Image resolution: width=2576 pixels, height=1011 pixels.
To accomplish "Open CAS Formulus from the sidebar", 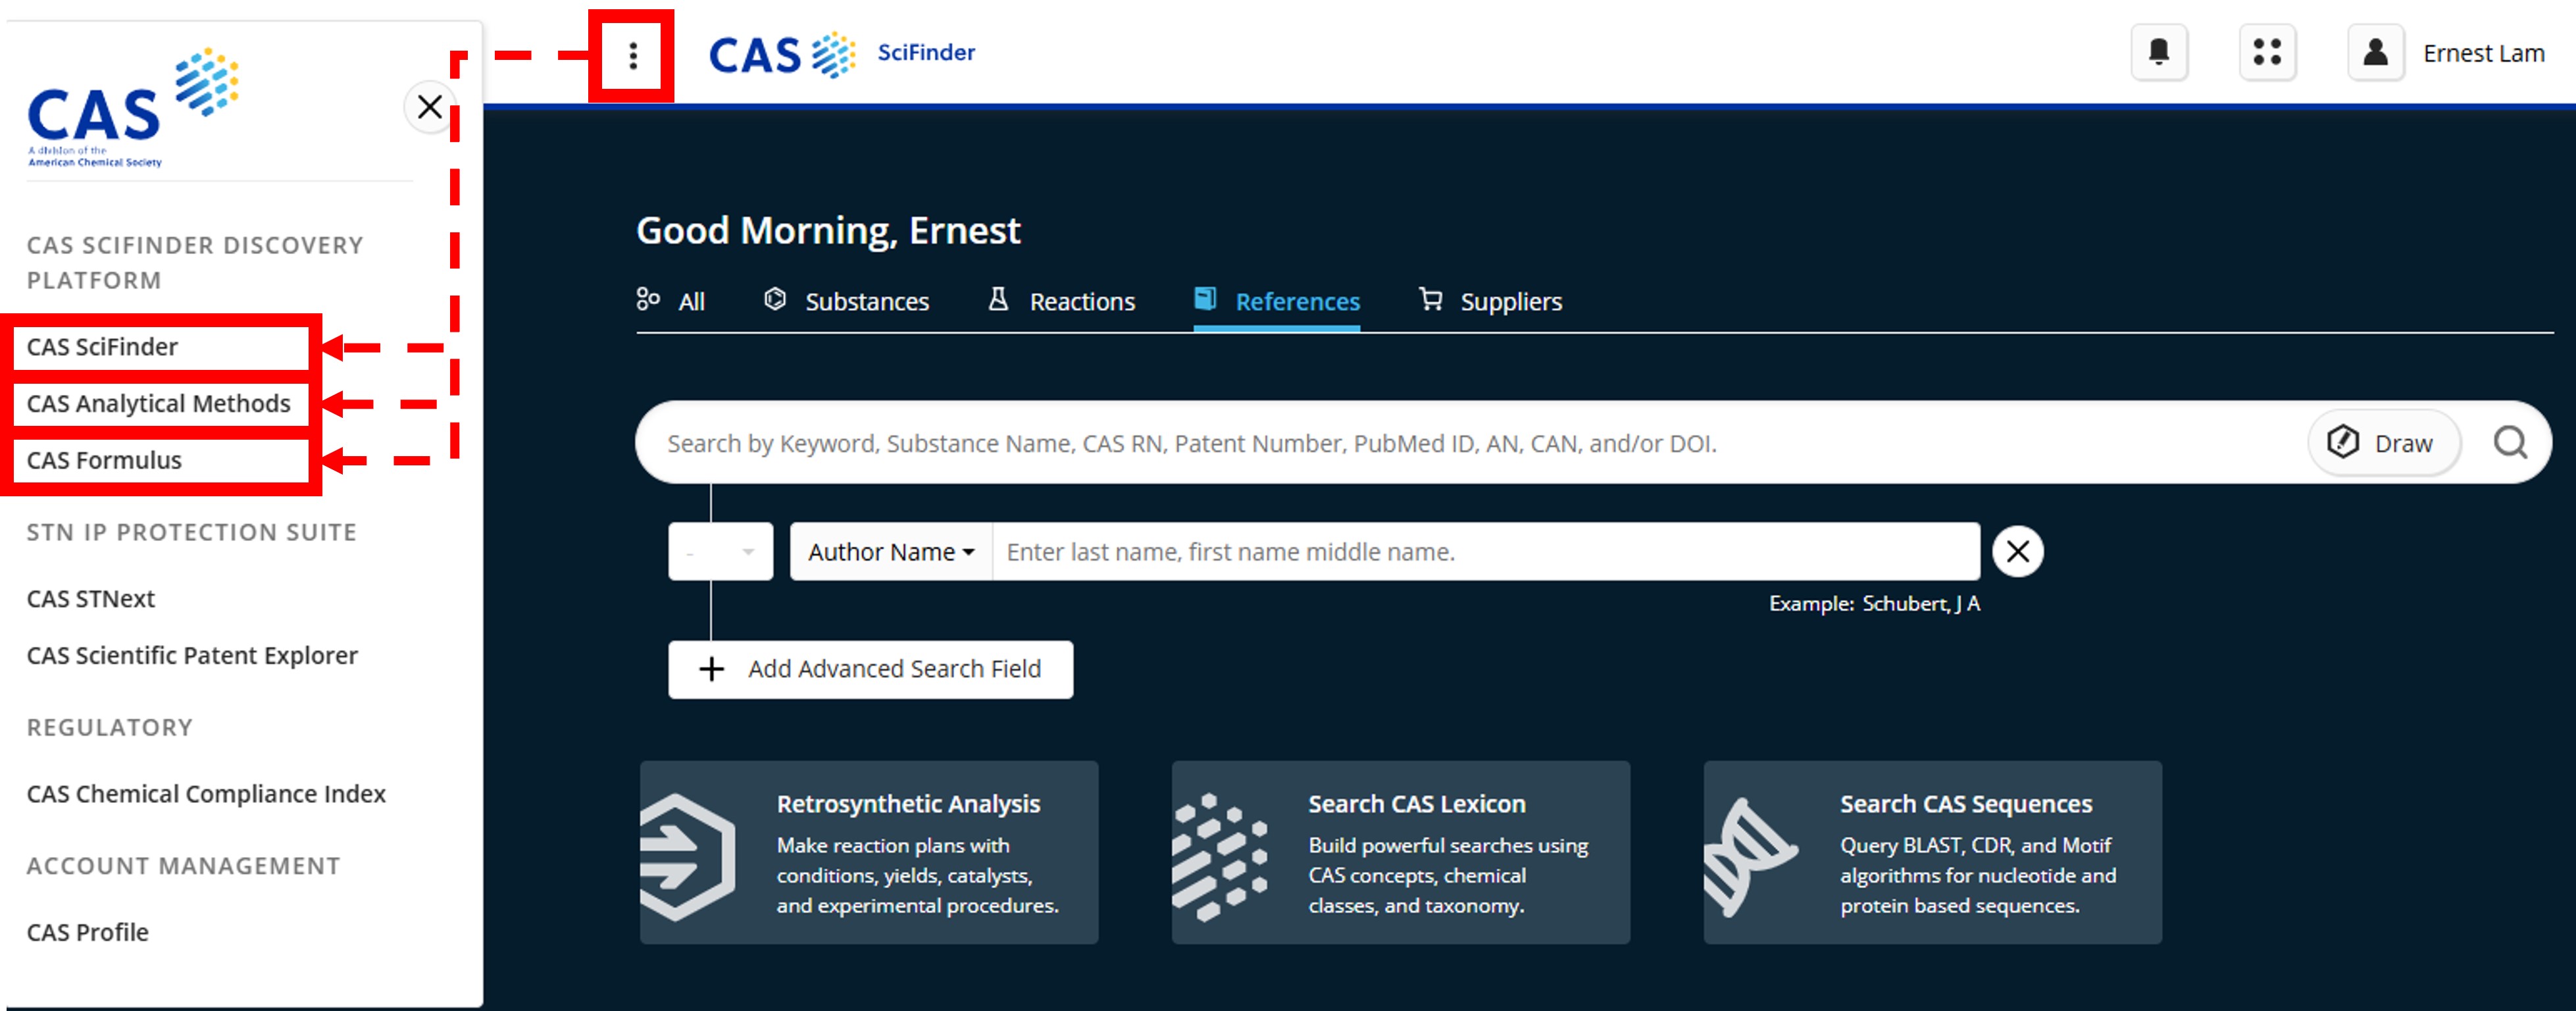I will coord(105,460).
